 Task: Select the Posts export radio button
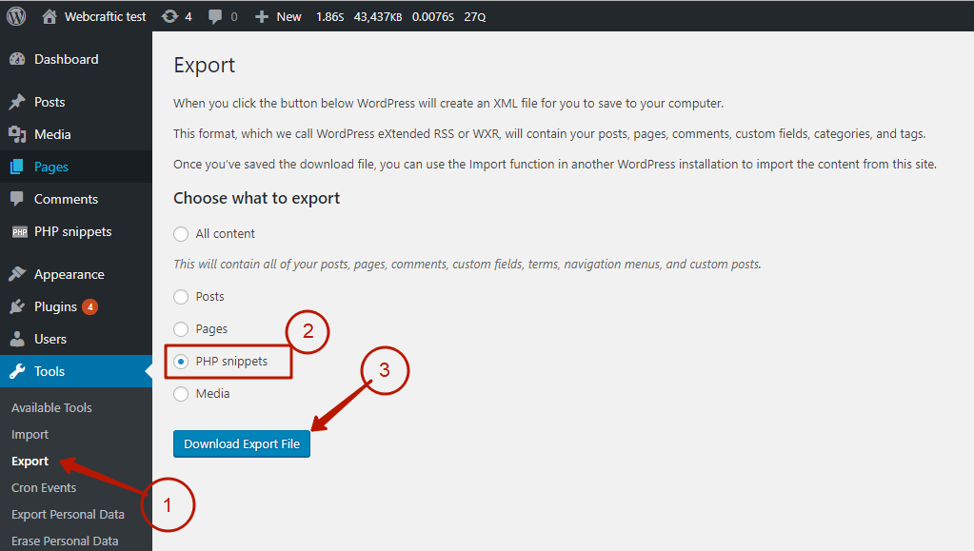tap(181, 297)
